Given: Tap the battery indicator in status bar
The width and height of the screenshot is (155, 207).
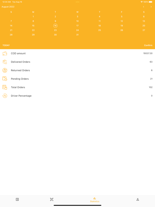Looking at the screenshot, I should click(151, 2).
